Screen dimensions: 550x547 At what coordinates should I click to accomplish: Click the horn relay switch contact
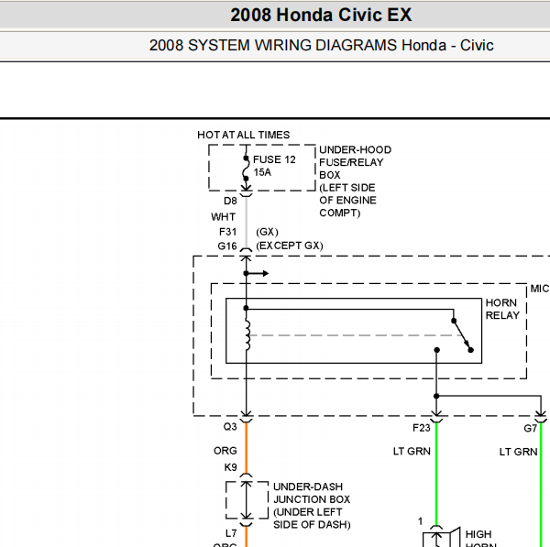(x=462, y=335)
